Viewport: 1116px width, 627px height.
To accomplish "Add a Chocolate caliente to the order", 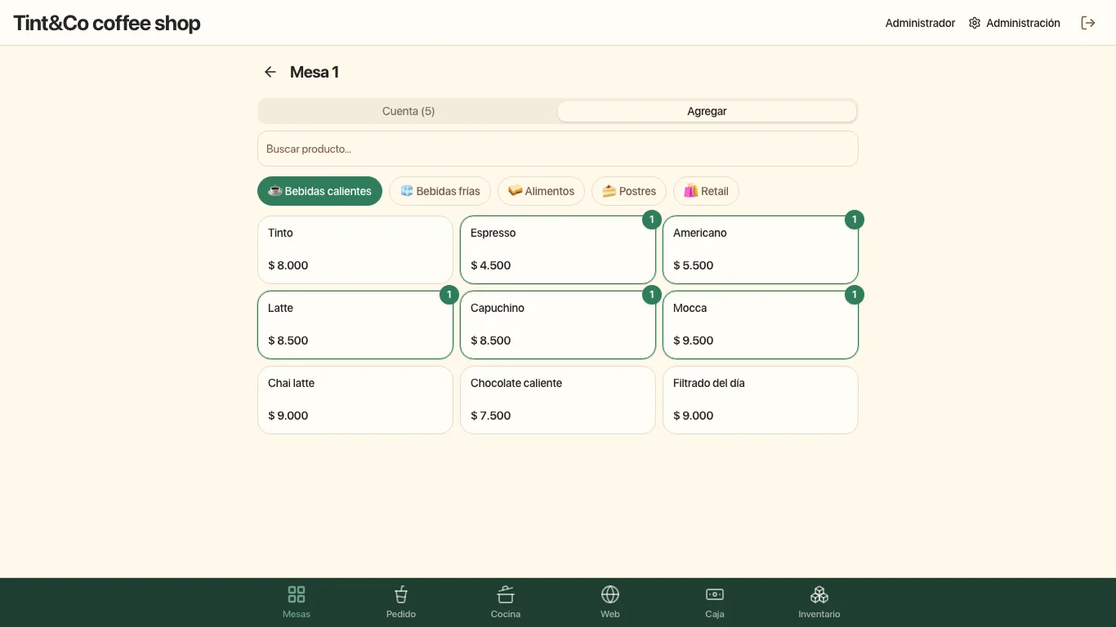I will (558, 400).
